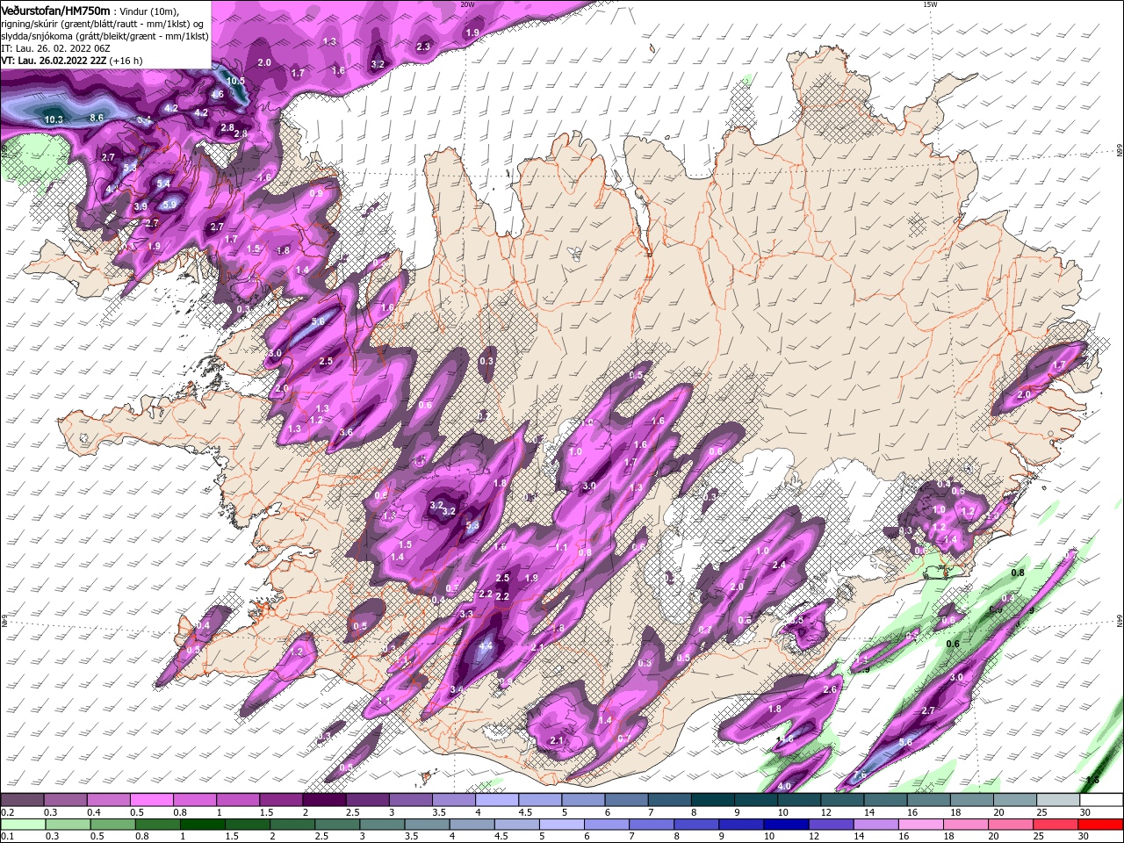Select the bright red rain swatch above 30

click(1100, 824)
